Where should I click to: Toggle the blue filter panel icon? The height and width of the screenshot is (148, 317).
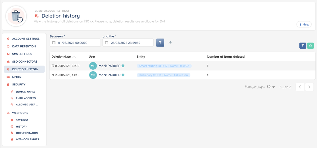click(x=303, y=46)
